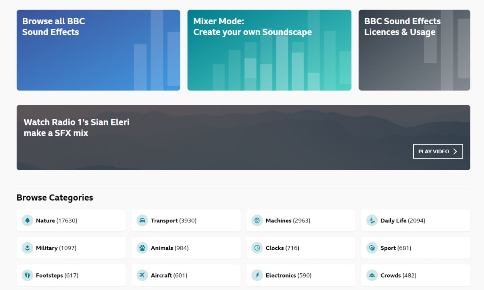Choose the Clocks (716) category

point(301,248)
